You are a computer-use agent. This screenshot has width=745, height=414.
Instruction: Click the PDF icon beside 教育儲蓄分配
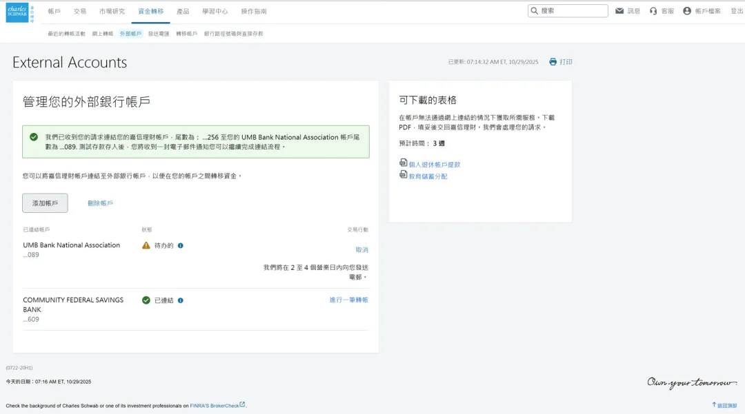point(404,174)
